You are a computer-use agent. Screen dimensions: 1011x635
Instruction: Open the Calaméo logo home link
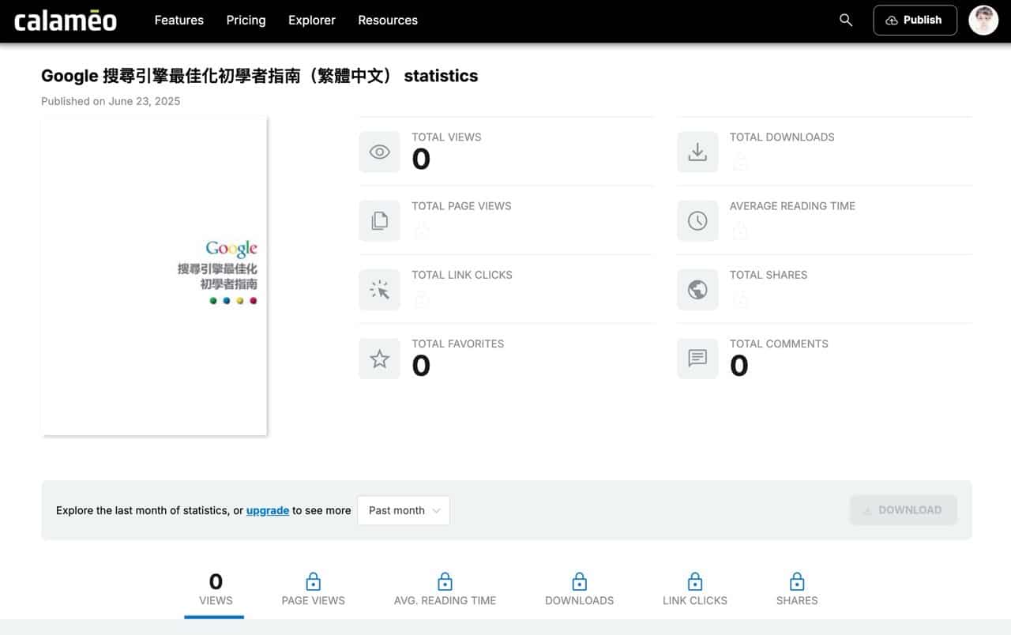point(66,21)
